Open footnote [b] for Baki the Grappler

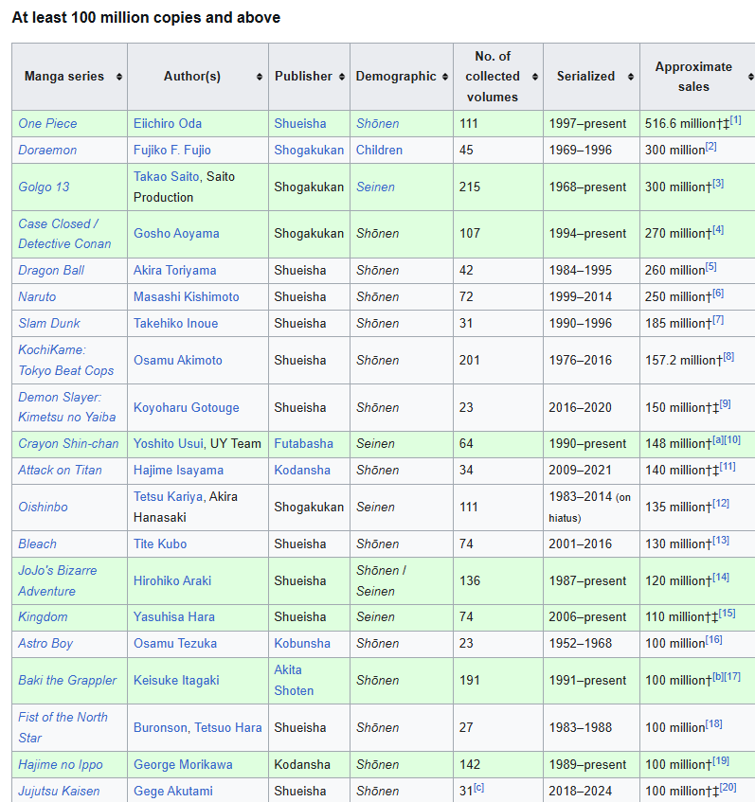tap(718, 677)
